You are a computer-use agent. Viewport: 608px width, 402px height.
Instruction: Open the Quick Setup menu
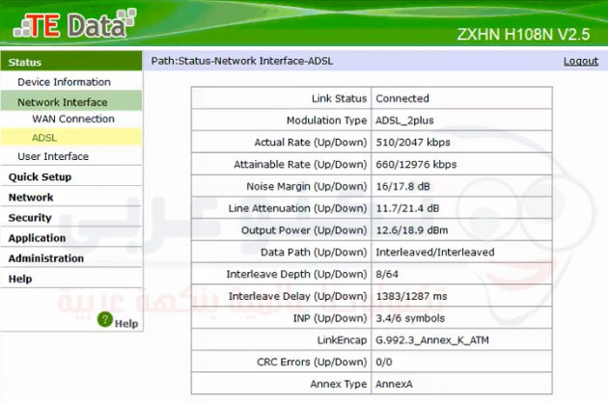pyautogui.click(x=40, y=177)
